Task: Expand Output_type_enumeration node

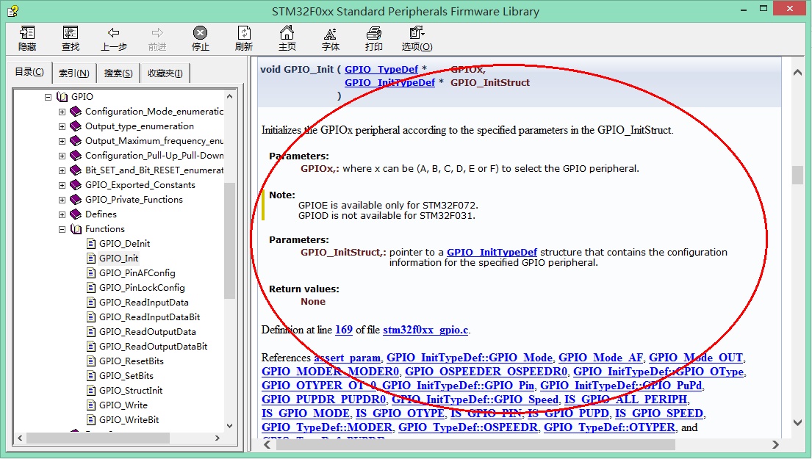Action: coord(62,126)
